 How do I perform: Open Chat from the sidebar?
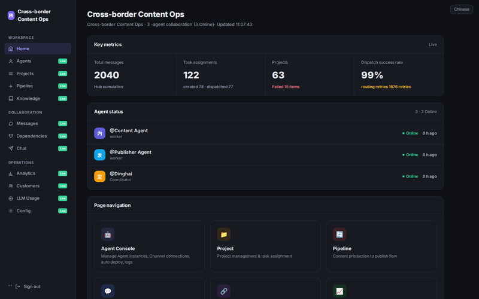[x=38, y=148]
